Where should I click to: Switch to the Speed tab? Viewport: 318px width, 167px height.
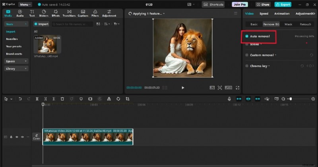coord(264,13)
